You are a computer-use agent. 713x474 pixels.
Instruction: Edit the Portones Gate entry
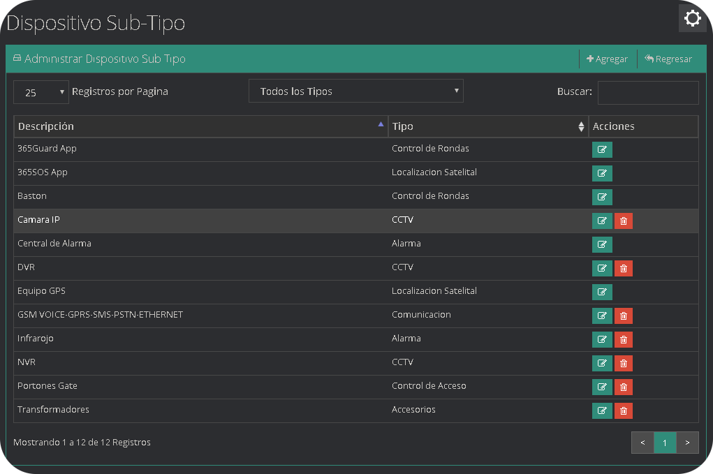point(602,387)
